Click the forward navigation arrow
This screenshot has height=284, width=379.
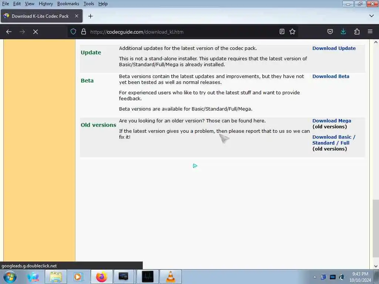[x=22, y=32]
